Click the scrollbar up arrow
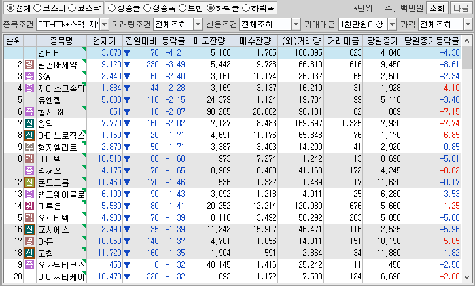The width and height of the screenshot is (475, 286). tap(466, 41)
